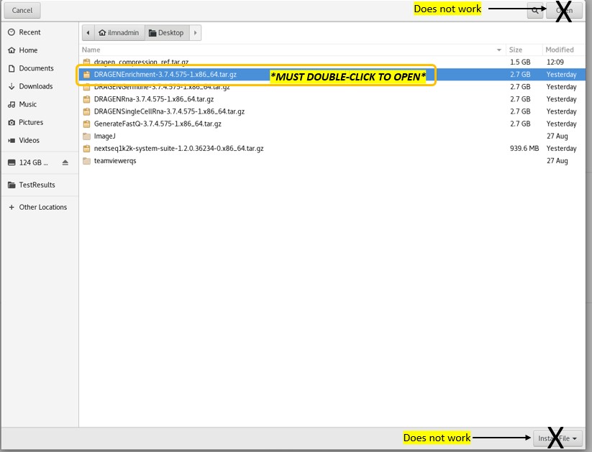Sort files by Name column header
Screen dimensions: 592x452
click(91, 50)
